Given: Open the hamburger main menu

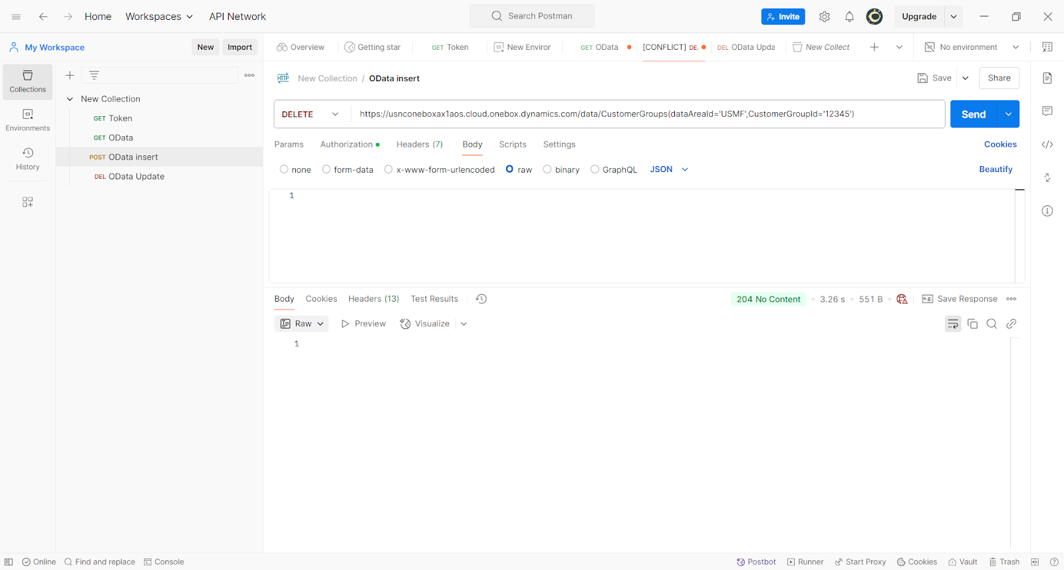Looking at the screenshot, I should click(16, 17).
